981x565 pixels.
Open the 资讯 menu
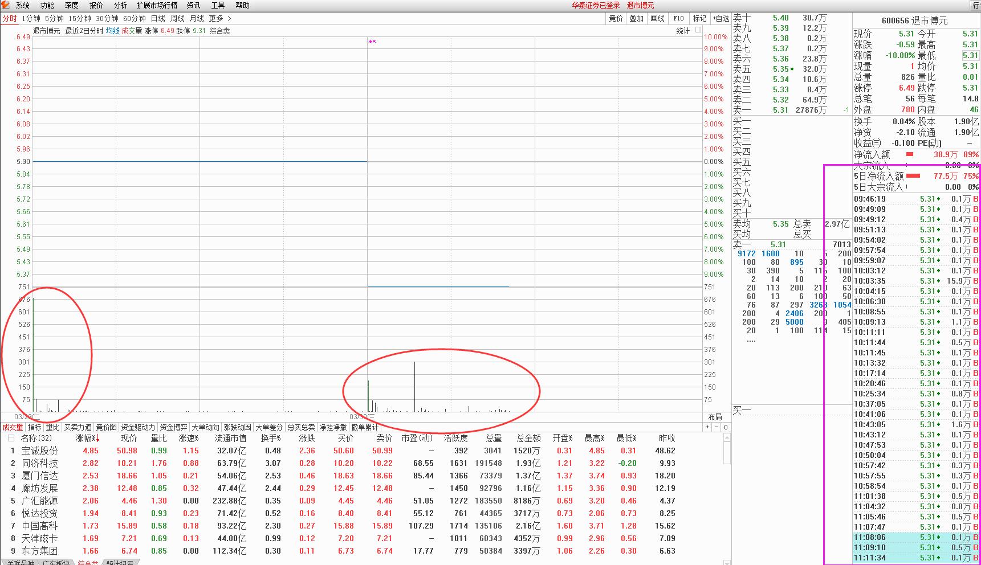(x=194, y=5)
